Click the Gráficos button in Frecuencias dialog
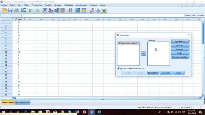This screenshot has height=115, width=205. [180, 45]
